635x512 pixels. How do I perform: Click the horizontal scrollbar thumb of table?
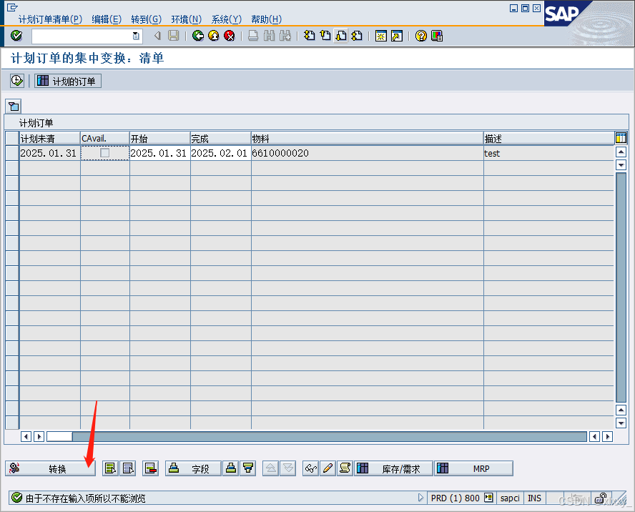(x=59, y=436)
